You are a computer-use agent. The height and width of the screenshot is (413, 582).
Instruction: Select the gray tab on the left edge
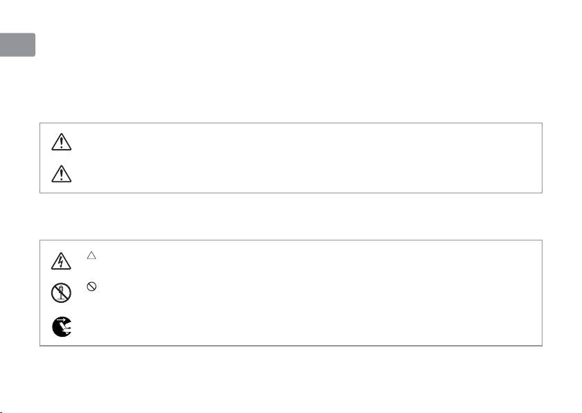coord(17,43)
